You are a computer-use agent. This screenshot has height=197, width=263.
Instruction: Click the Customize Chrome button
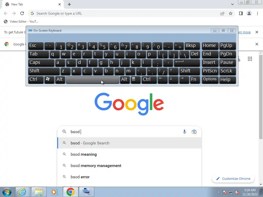click(x=233, y=179)
